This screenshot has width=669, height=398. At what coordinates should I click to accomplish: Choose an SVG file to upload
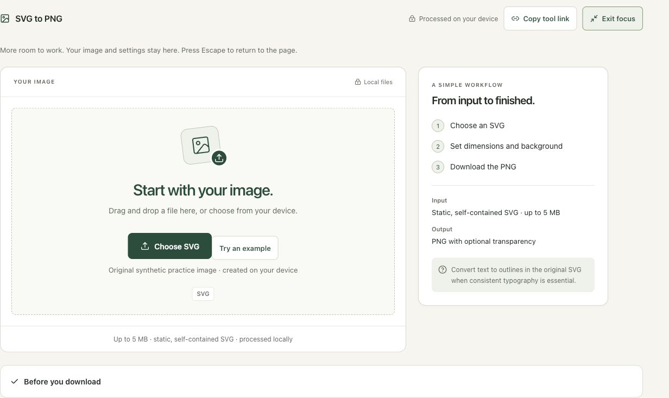[x=170, y=246]
